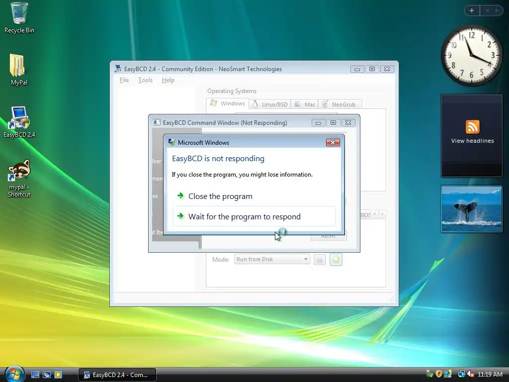Open the Recycle Bin desktop icon
Image resolution: width=509 pixels, height=382 pixels.
click(x=19, y=18)
